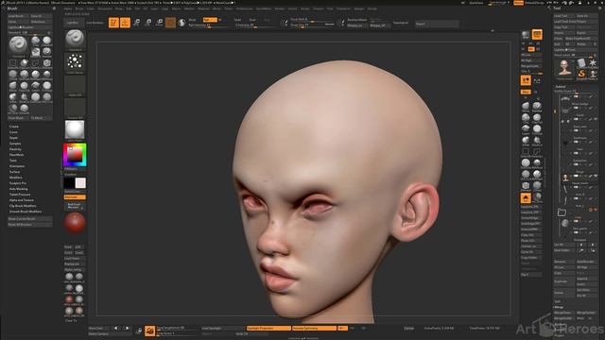Viewport: 605px width, 340px height.
Task: Toggle the orange Rgb channel button
Action: [210, 20]
